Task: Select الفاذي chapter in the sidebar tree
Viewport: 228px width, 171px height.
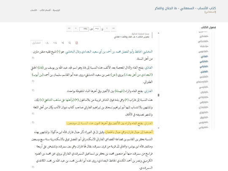Action: 204,56
